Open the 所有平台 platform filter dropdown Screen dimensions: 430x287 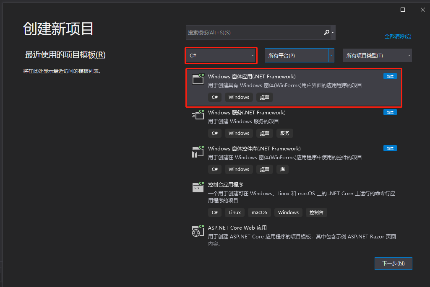pos(300,55)
